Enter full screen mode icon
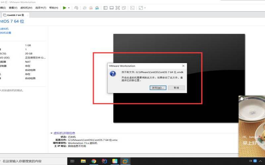This screenshot has height=165, width=265. click(118, 8)
